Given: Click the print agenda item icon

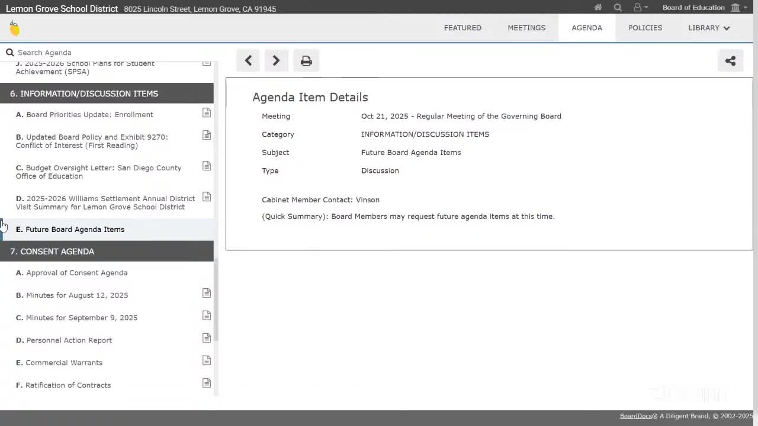Looking at the screenshot, I should tap(306, 61).
